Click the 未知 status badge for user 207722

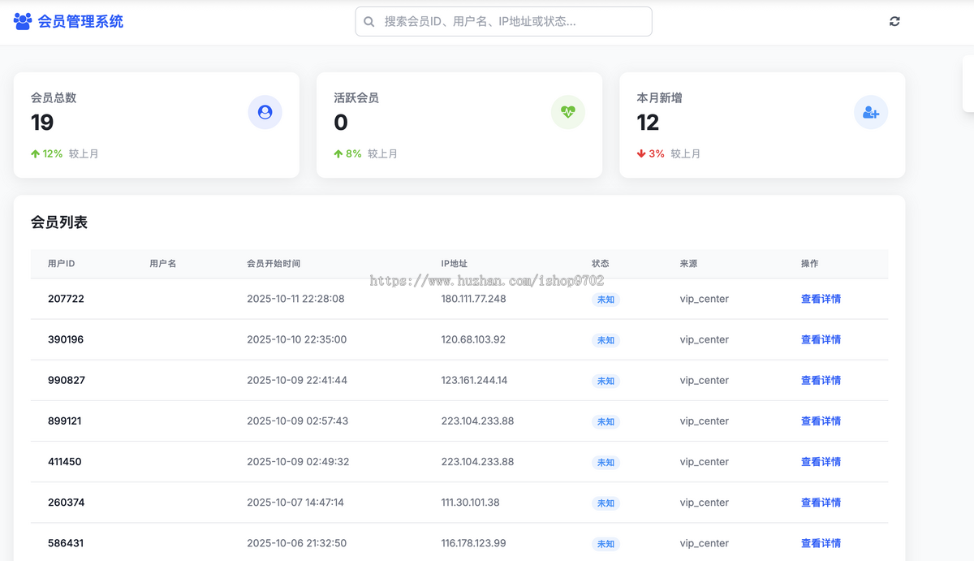[606, 300]
